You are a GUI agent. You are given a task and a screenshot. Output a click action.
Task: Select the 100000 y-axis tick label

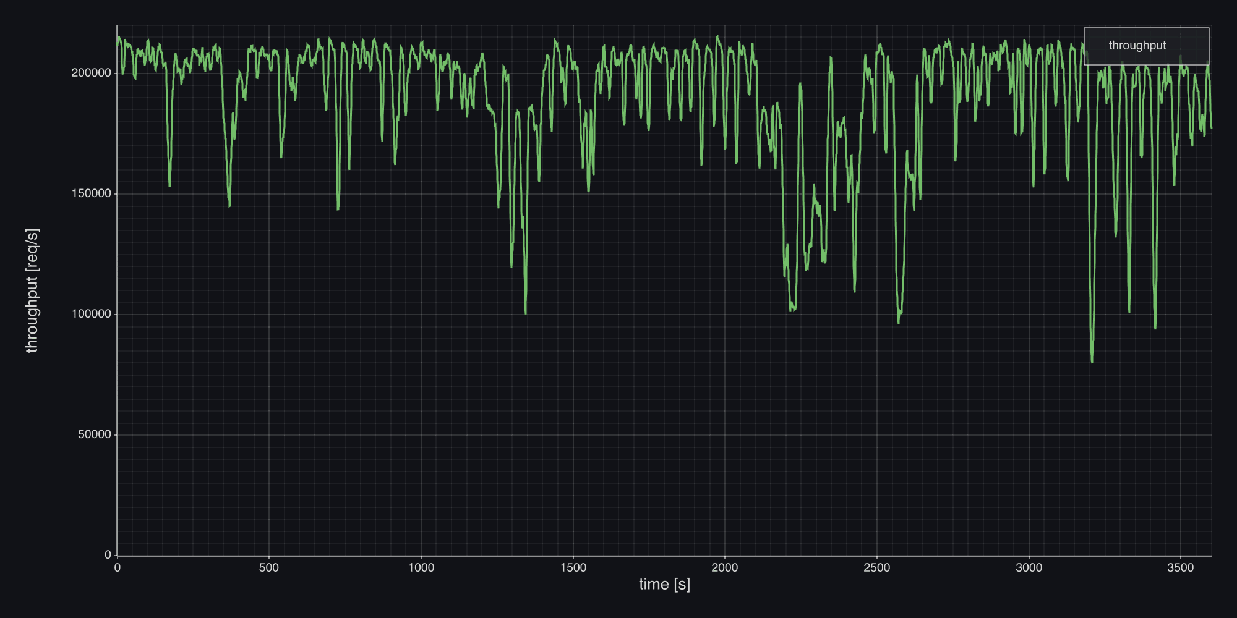(91, 314)
